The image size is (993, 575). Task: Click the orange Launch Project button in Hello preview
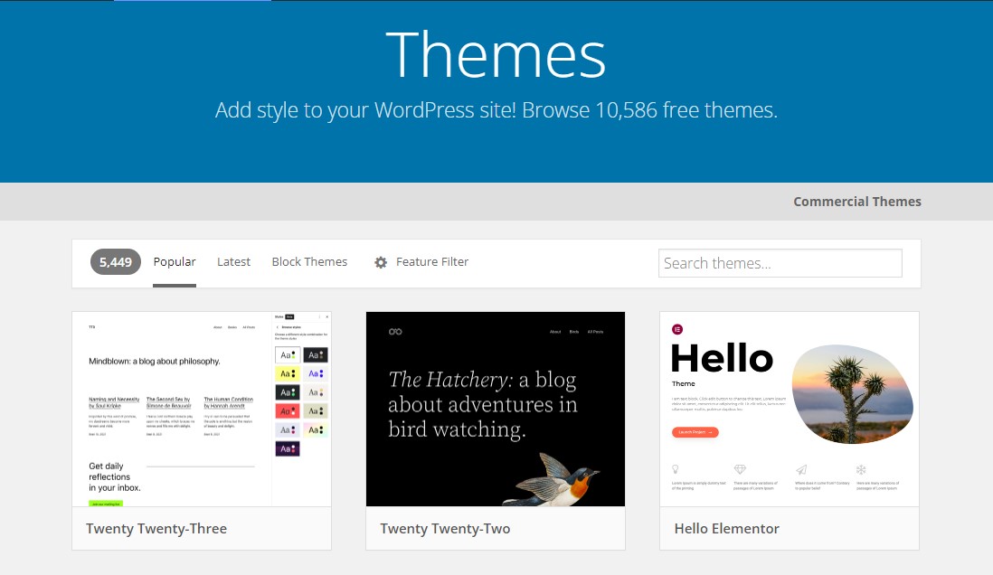(x=695, y=432)
